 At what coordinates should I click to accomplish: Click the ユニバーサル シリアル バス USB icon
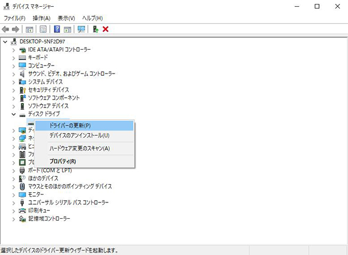tap(22, 202)
